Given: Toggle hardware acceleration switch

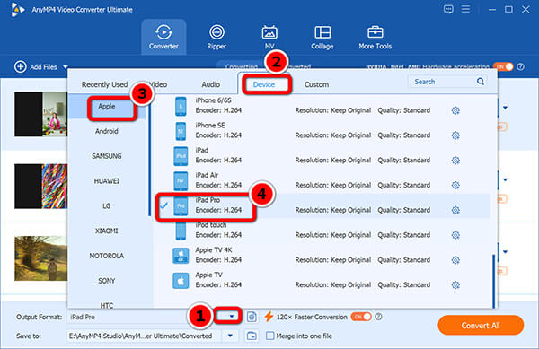Looking at the screenshot, I should (503, 66).
